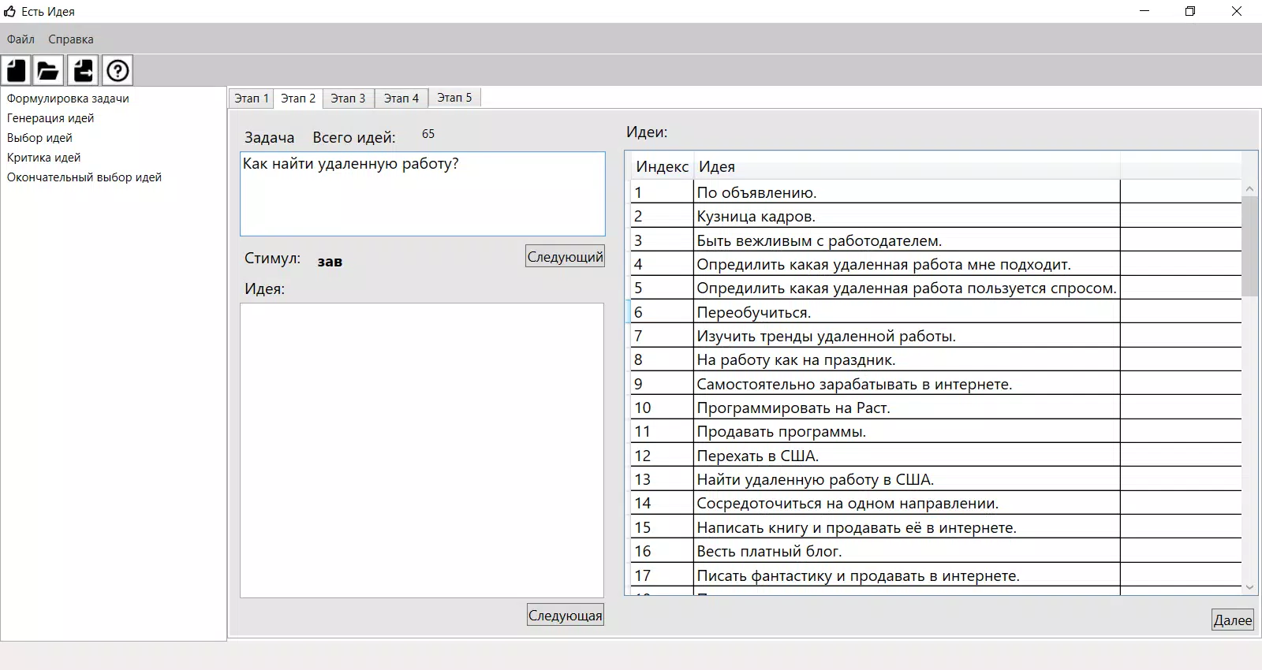Select idea Сосредоточиться на одном направлении.
Viewport: 1262px width, 670px height.
[935, 503]
